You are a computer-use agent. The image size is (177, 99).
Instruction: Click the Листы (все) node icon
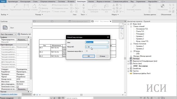tap(131, 64)
